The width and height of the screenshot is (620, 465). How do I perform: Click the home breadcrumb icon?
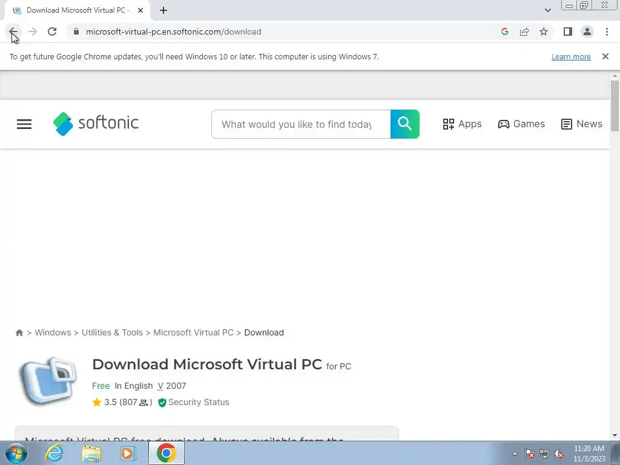tap(19, 332)
